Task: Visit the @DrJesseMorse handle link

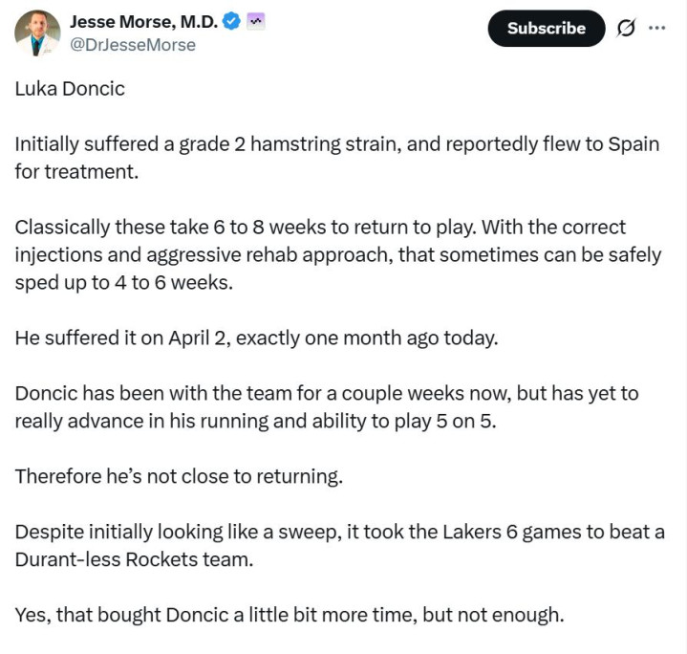Action: (133, 45)
